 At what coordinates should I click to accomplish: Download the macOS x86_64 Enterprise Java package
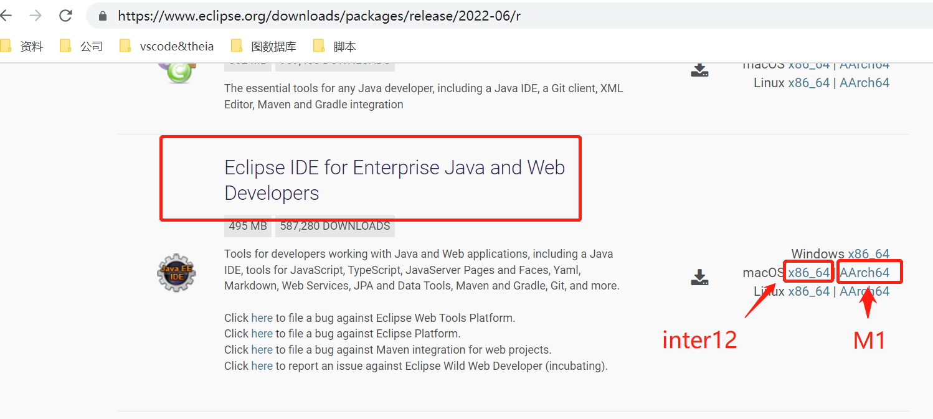pos(809,273)
